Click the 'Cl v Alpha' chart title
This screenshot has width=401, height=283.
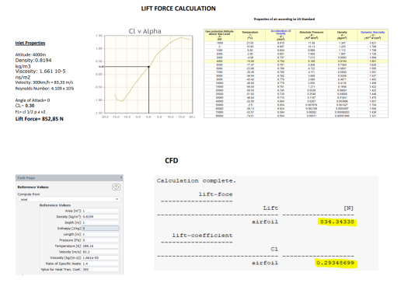pos(145,31)
